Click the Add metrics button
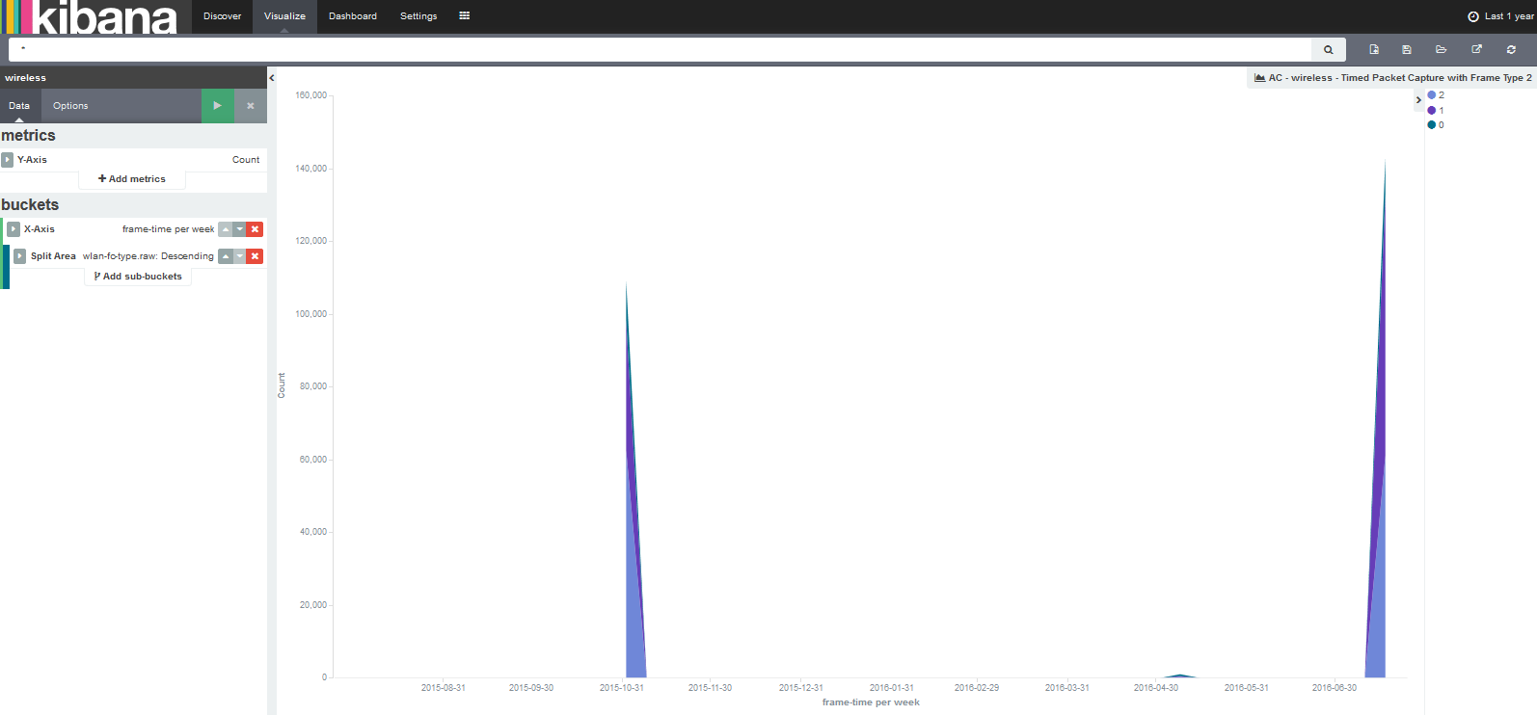Screen dimensions: 1537x715 [x=132, y=179]
